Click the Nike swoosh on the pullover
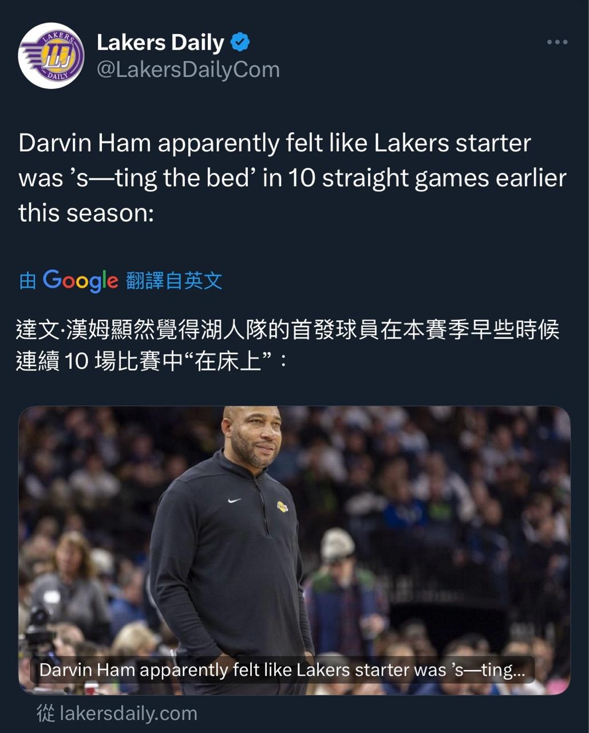Screen dimensions: 589x733 [235, 501]
